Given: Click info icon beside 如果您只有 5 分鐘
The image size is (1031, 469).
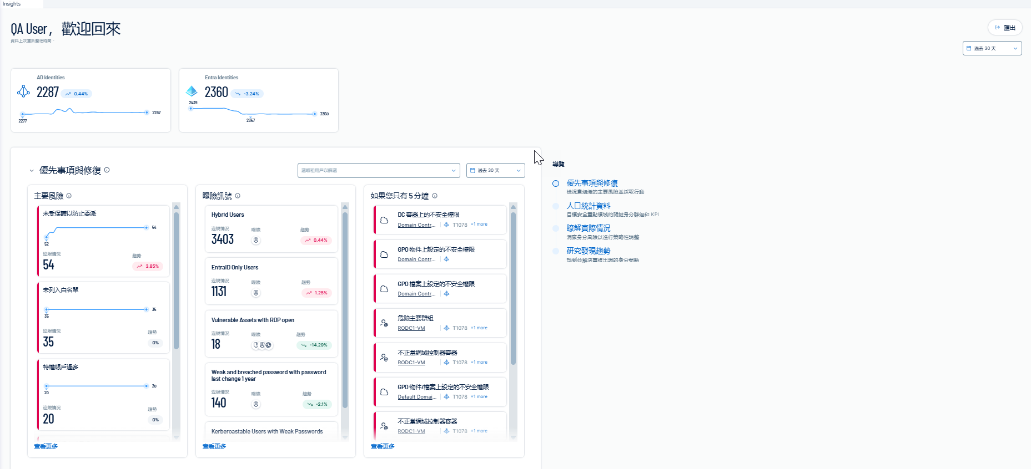Looking at the screenshot, I should 435,196.
